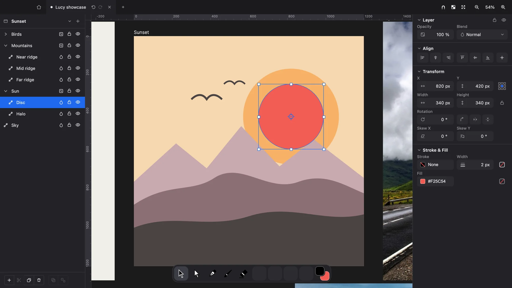Align to top edges in Align panel

coord(462,58)
